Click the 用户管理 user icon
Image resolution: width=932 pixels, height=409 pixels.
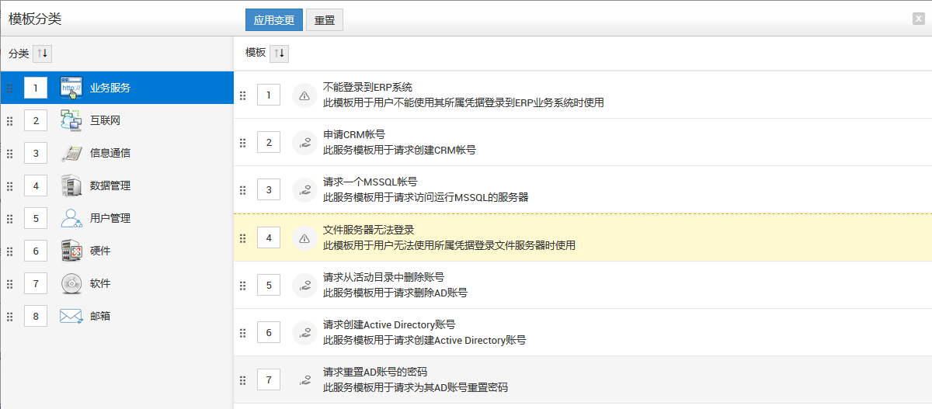tap(71, 218)
